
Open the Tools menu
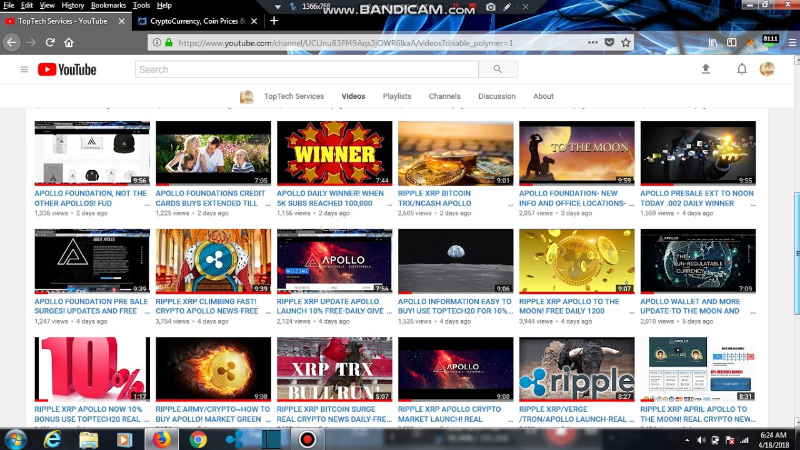[141, 5]
